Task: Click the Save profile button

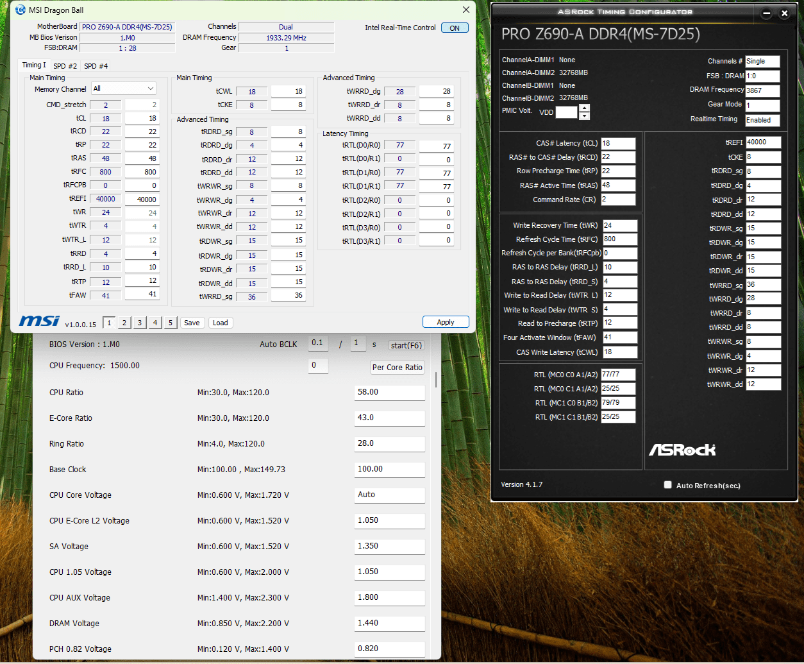Action: tap(192, 323)
